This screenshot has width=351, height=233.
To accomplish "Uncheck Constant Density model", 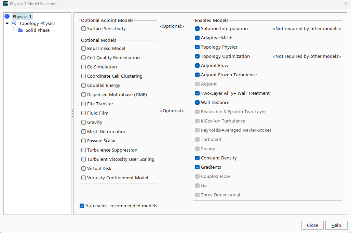I will tap(197, 158).
